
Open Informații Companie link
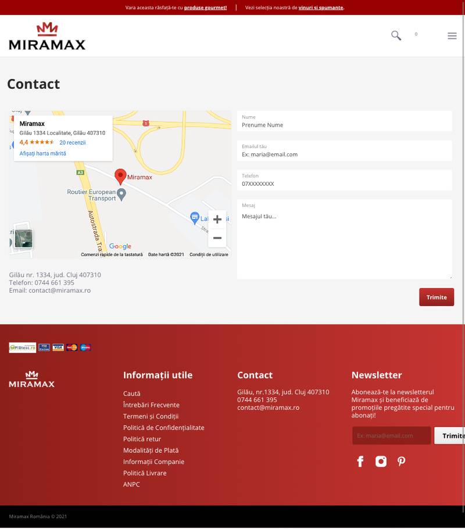click(153, 462)
